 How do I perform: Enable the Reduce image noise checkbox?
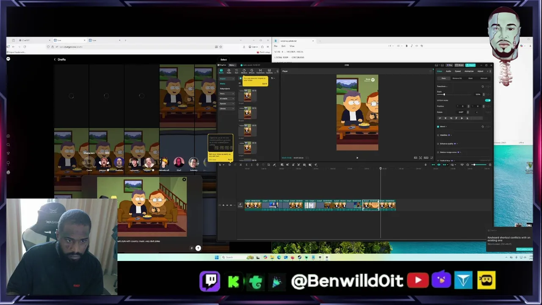click(x=438, y=152)
